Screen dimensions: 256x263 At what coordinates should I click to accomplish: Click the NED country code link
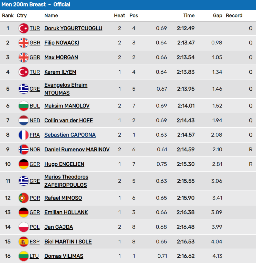(x=35, y=120)
